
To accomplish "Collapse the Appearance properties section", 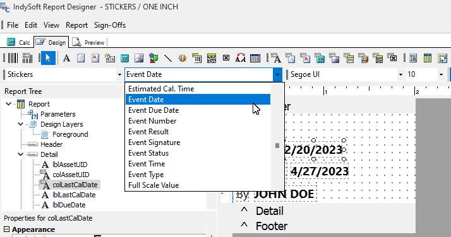I will [x=6, y=229].
